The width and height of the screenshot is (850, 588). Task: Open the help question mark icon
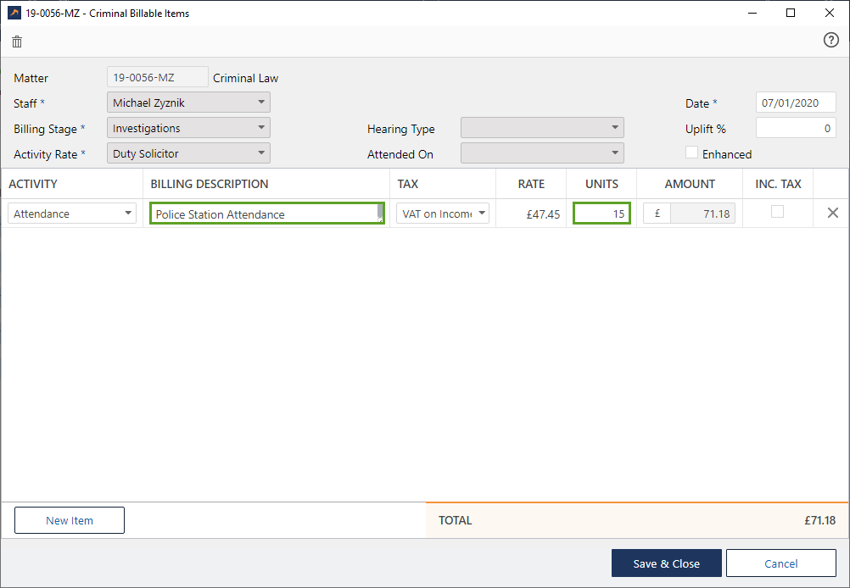point(830,41)
